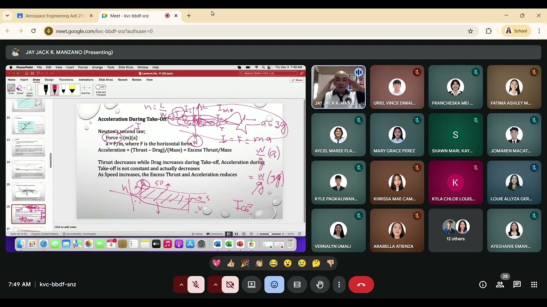Click the microphone site permission icon in address bar
The image size is (547, 307).
(49, 31)
